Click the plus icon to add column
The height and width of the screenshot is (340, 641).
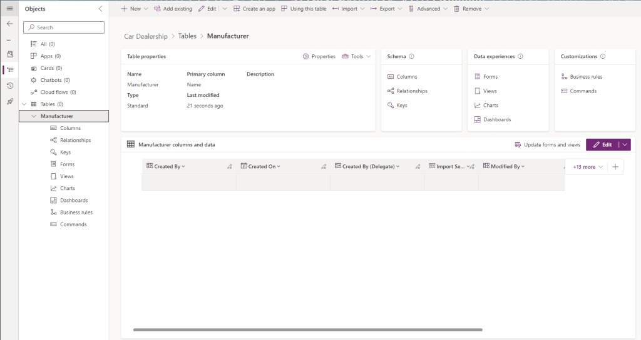tap(615, 167)
